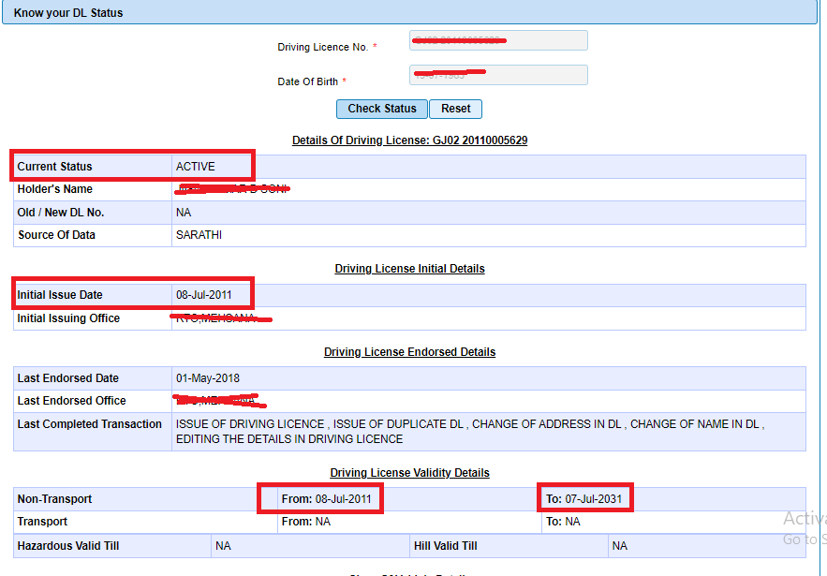Click the Driving Licence No input field
Screen dimensions: 827x576
498,40
